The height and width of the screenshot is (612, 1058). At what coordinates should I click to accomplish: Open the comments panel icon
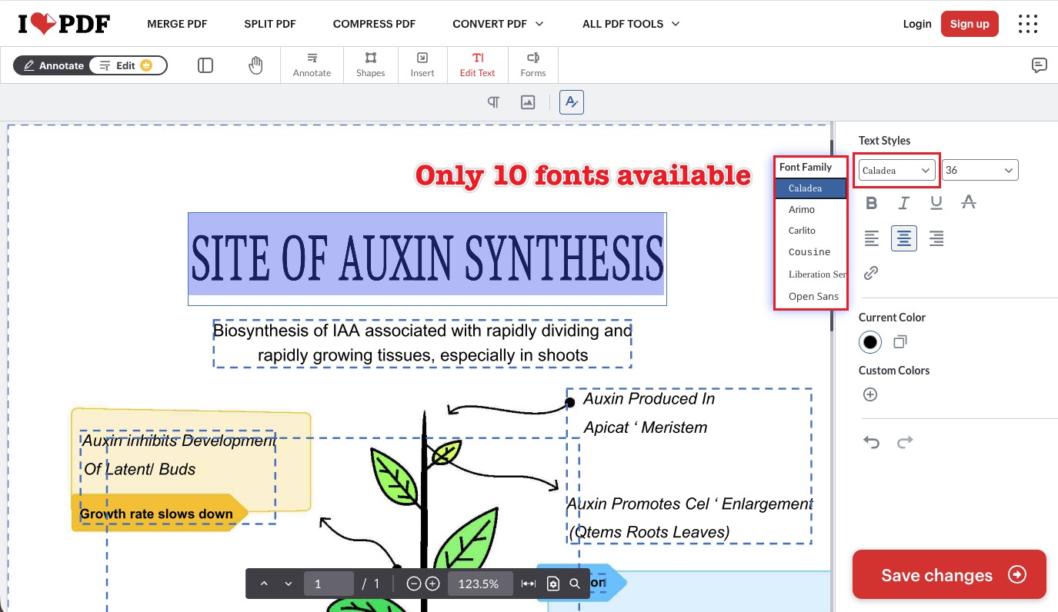coord(1039,65)
